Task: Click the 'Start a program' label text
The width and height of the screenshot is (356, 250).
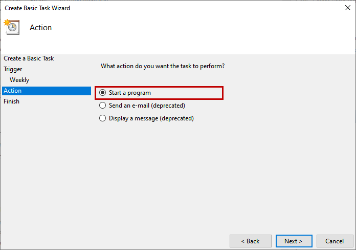Action: pos(129,93)
